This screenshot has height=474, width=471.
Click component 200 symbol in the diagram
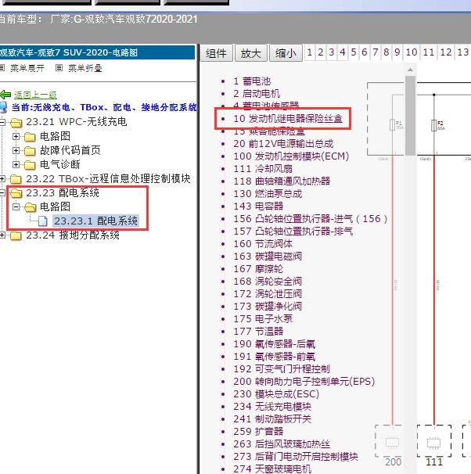point(392,443)
